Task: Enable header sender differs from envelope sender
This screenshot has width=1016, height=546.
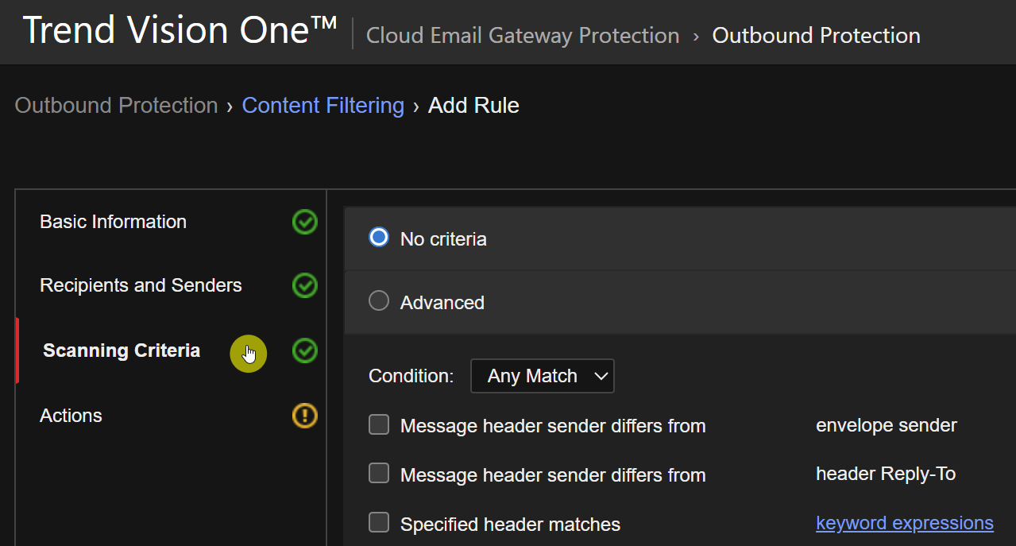Action: tap(379, 425)
